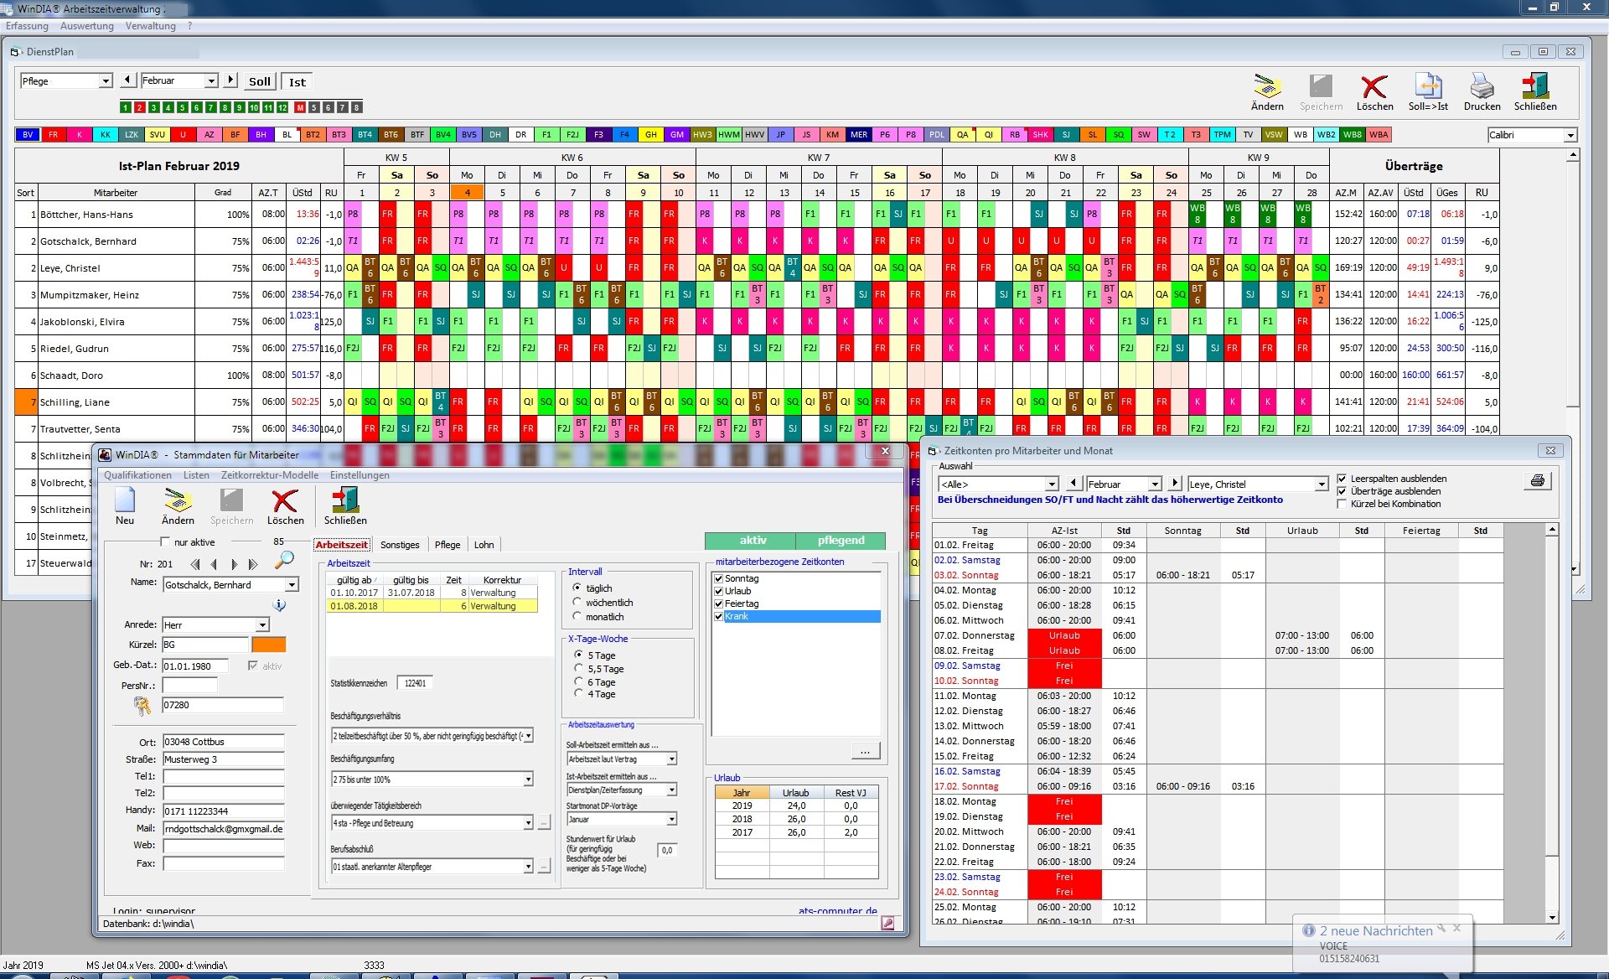1609x979 pixels.
Task: Click the Schließen icon in DienstPlan toolbar
Action: point(1534,86)
